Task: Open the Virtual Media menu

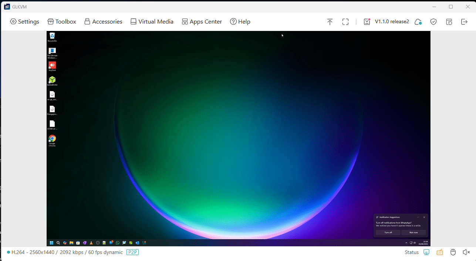Action: [x=152, y=22]
